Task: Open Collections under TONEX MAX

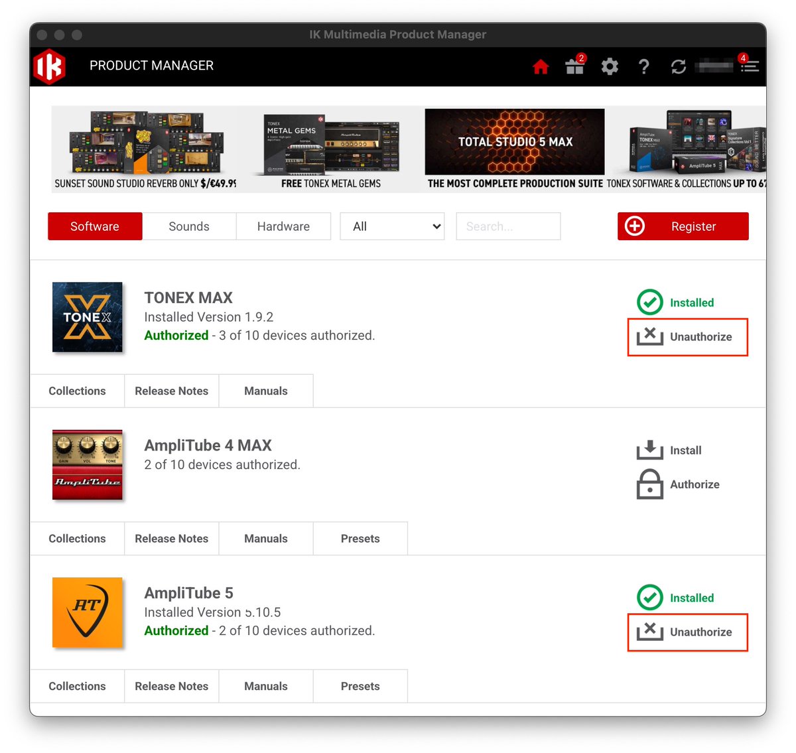Action: tap(77, 391)
